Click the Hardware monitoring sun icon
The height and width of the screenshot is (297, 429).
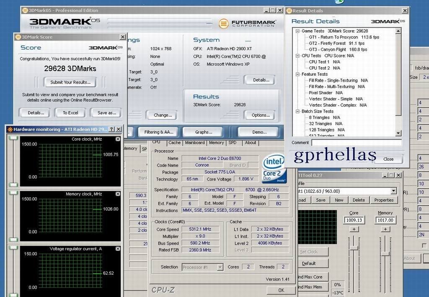click(x=10, y=130)
